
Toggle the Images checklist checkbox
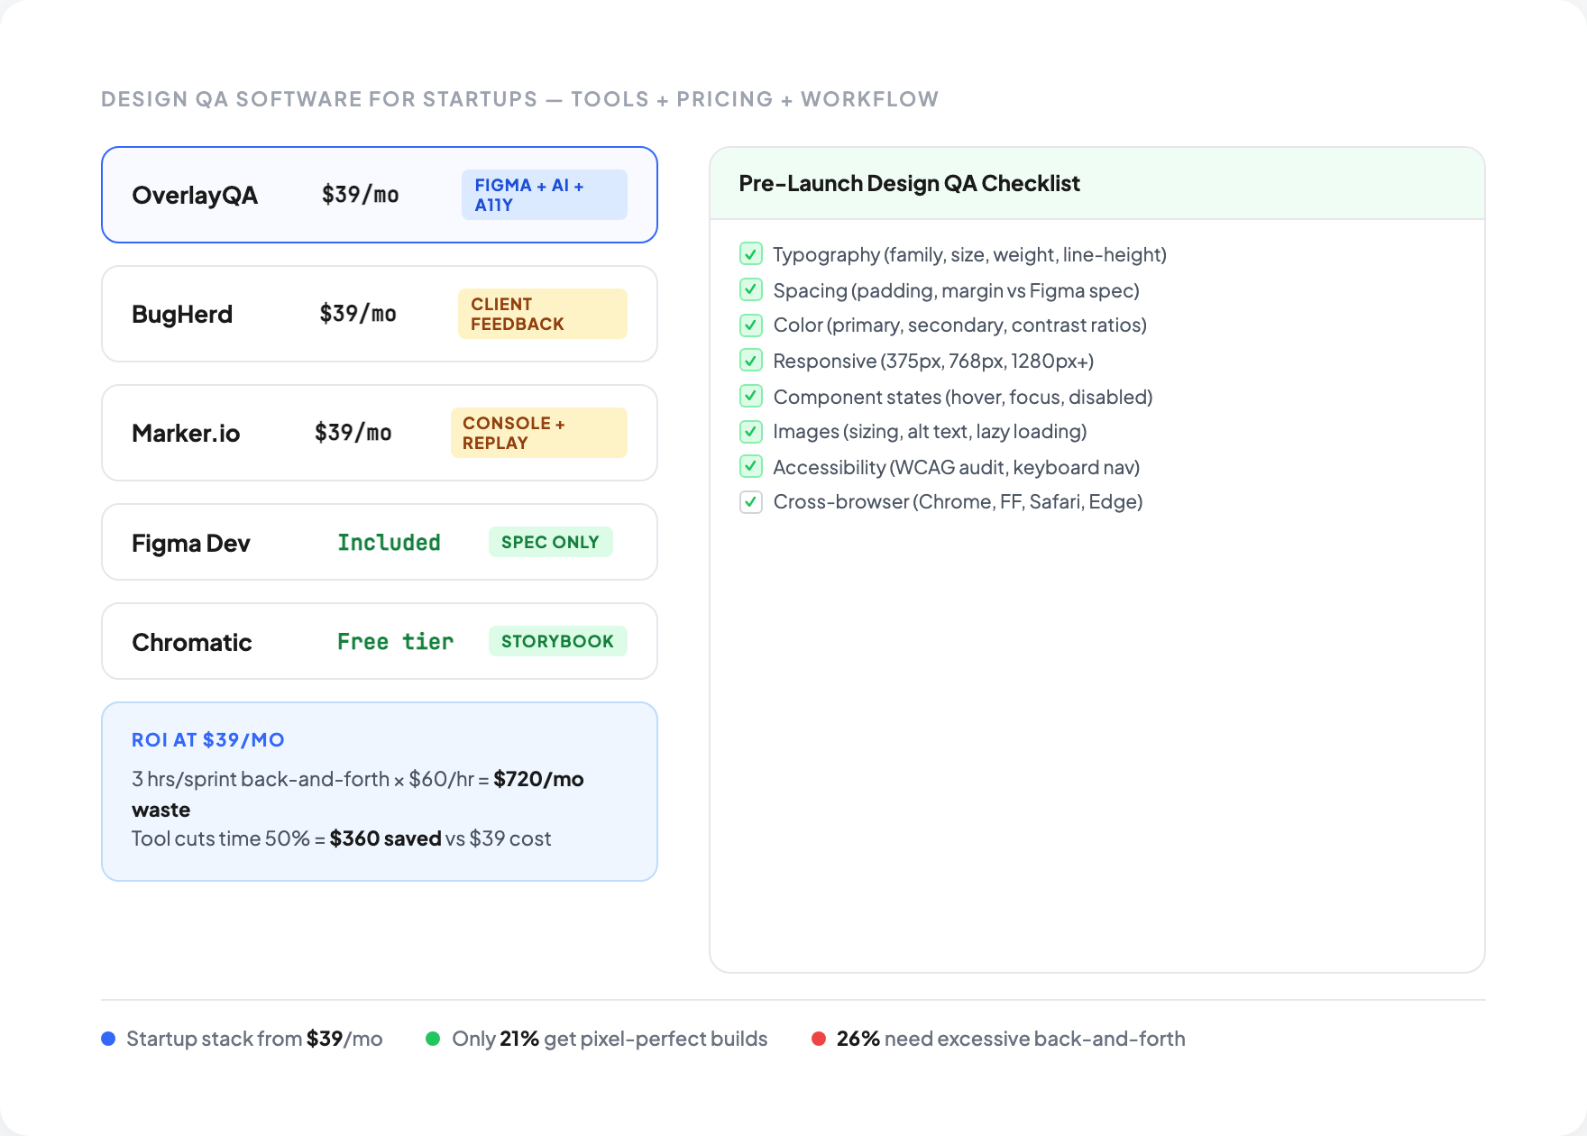pyautogui.click(x=751, y=431)
